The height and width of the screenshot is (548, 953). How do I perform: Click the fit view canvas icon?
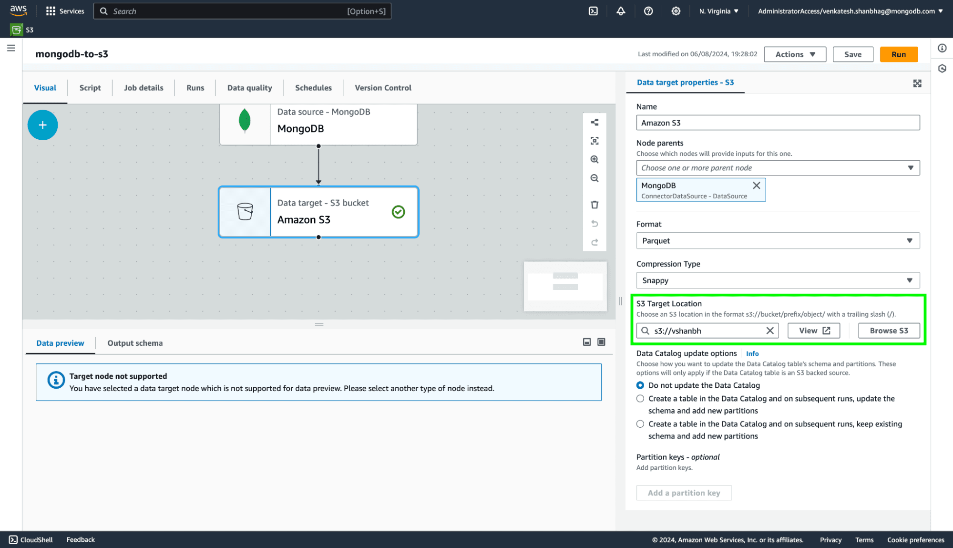(594, 141)
